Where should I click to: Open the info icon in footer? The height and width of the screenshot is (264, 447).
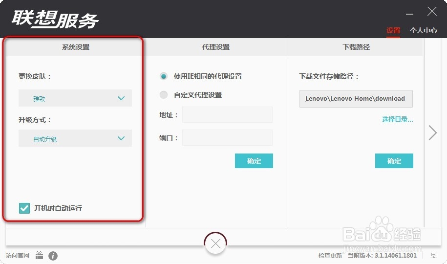(53, 256)
